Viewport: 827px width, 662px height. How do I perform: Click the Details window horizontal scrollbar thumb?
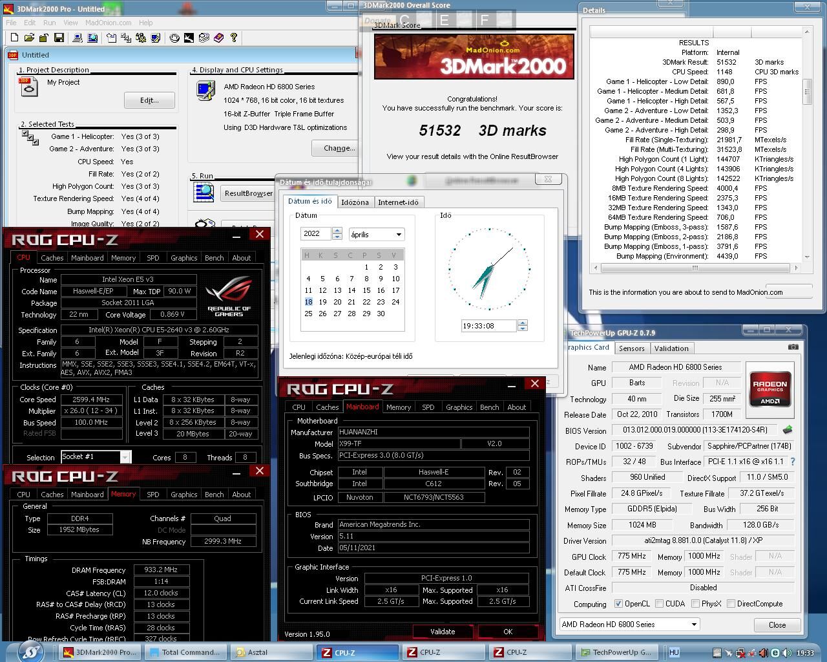click(x=695, y=268)
